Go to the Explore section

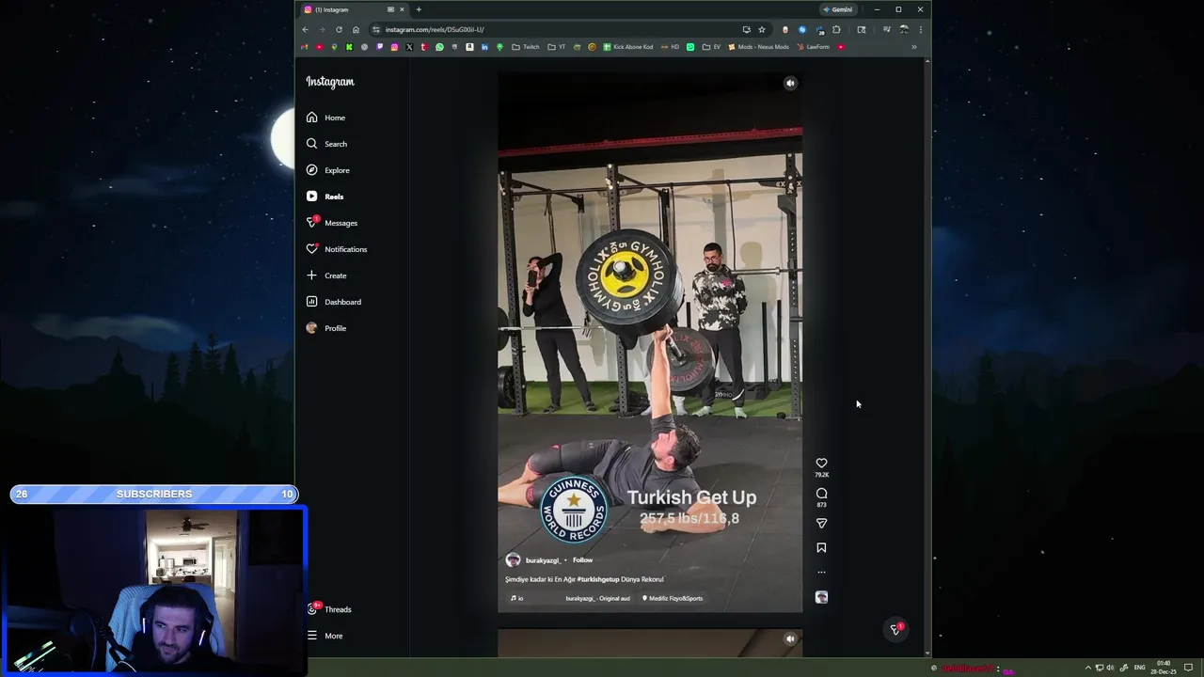tap(327, 170)
